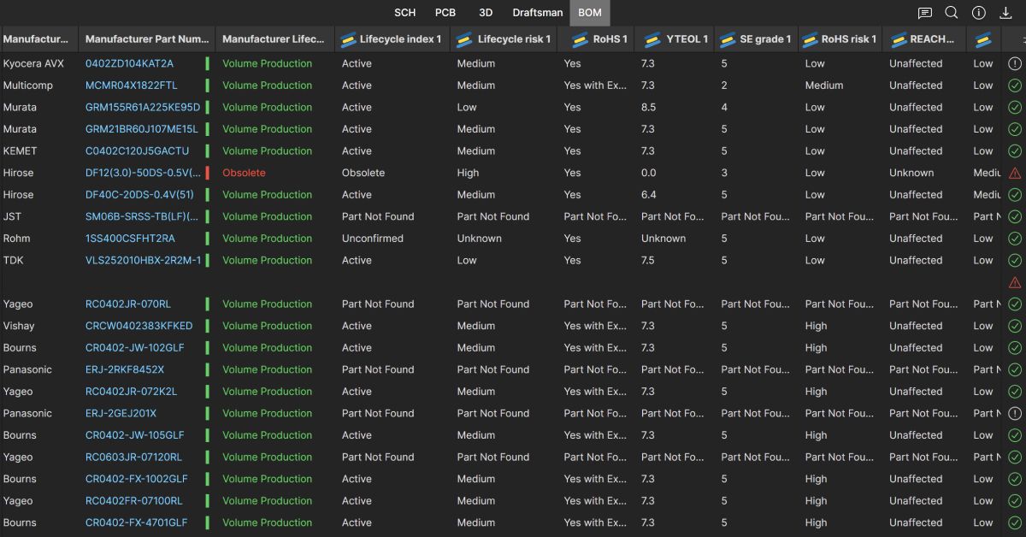The height and width of the screenshot is (537, 1026).
Task: Click the download/export BOM icon
Action: (1005, 13)
